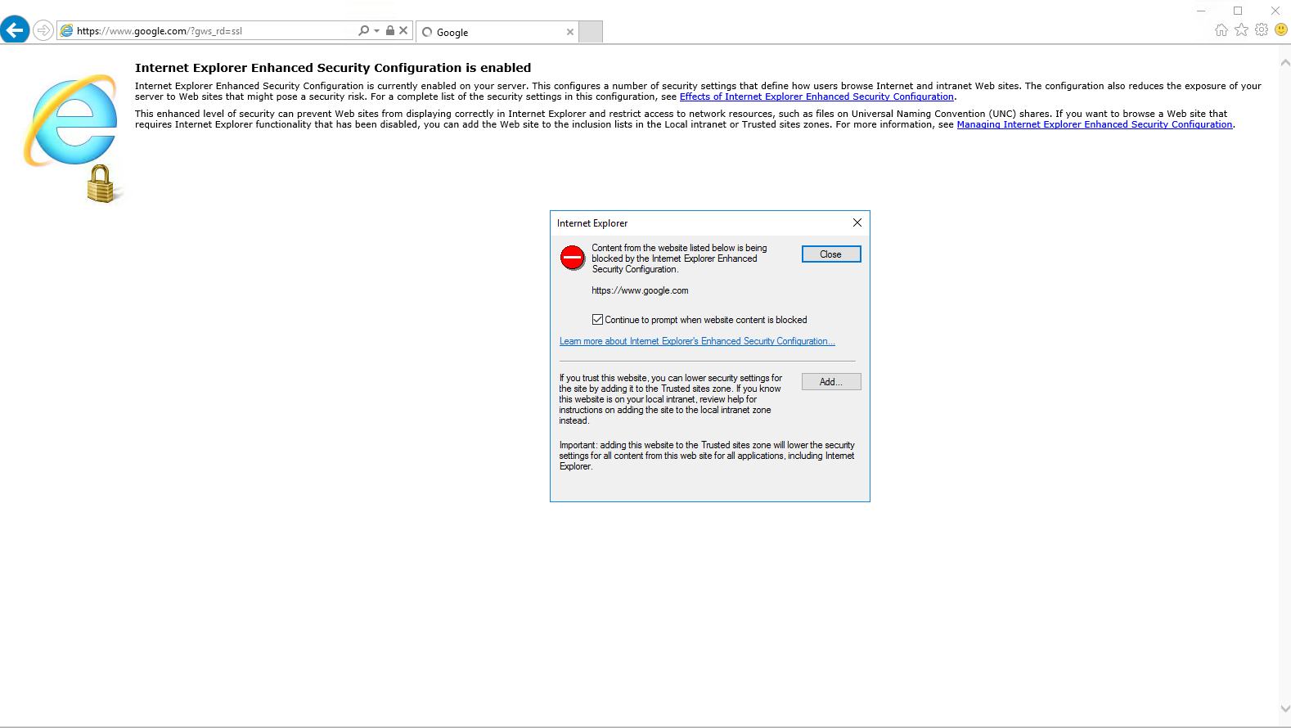Uncheck Continue to prompt when content blocked

(x=597, y=320)
